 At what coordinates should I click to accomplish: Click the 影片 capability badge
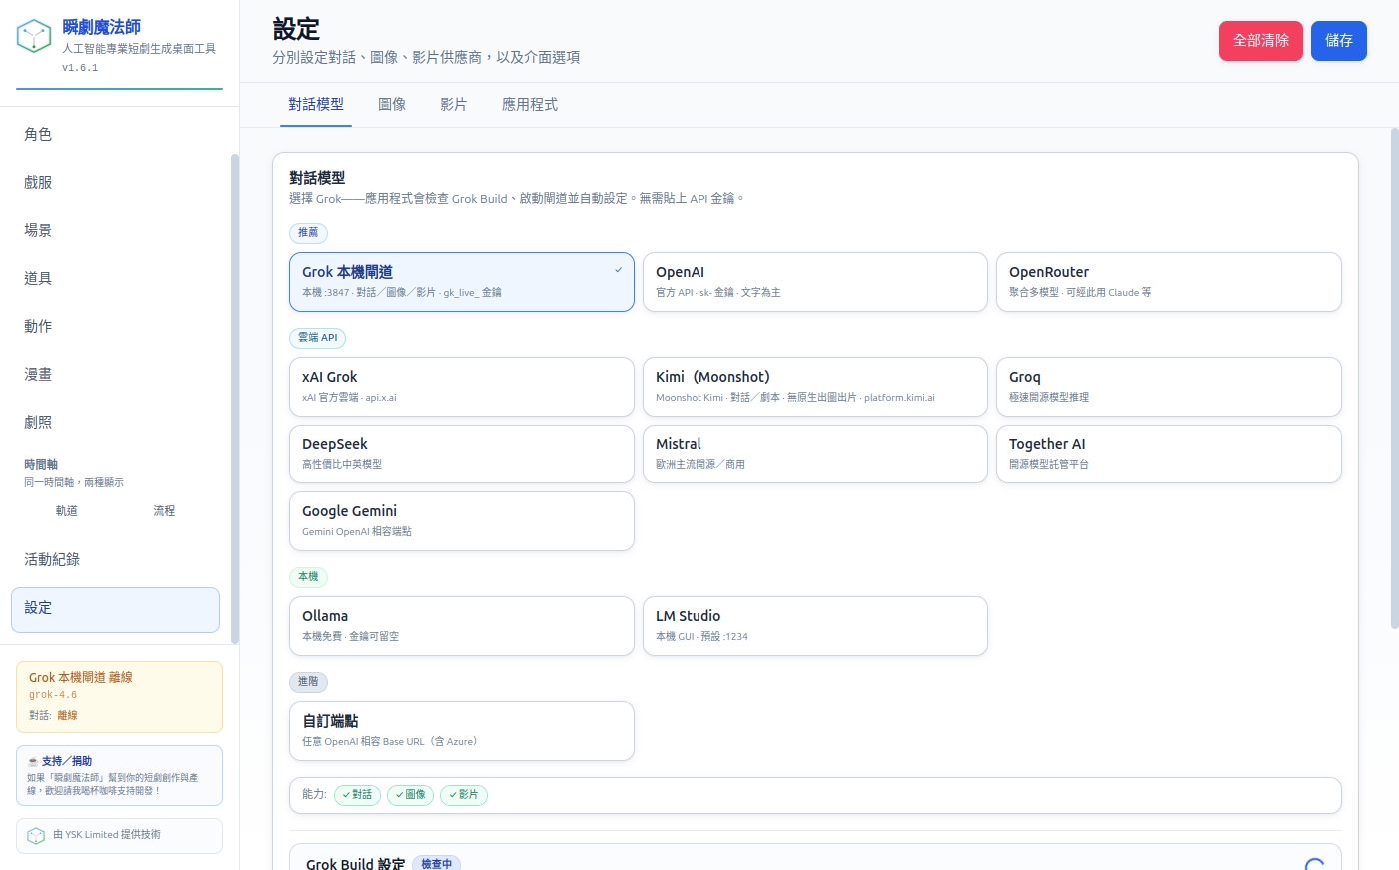click(464, 795)
